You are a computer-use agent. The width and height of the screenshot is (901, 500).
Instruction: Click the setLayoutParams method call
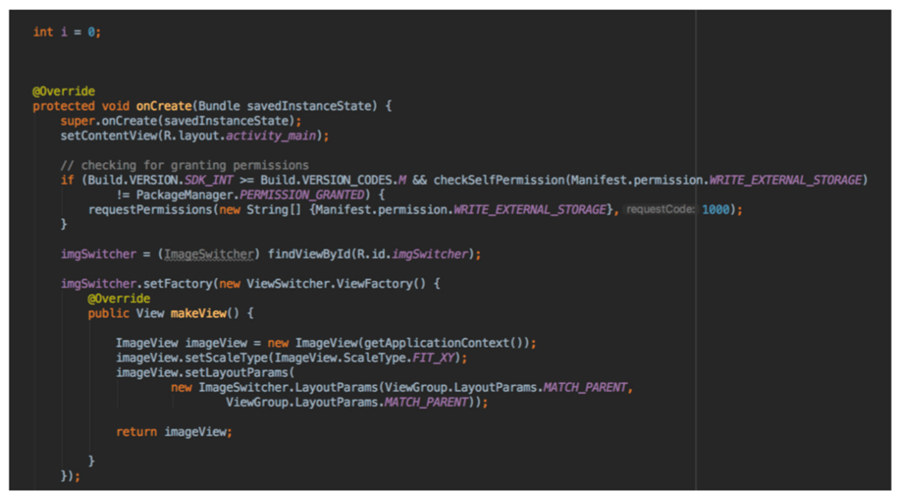(x=236, y=373)
